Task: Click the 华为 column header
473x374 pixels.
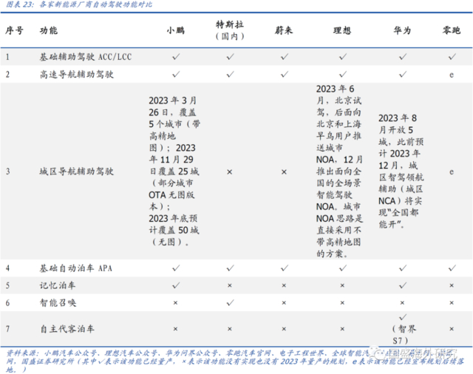Action: tap(402, 30)
